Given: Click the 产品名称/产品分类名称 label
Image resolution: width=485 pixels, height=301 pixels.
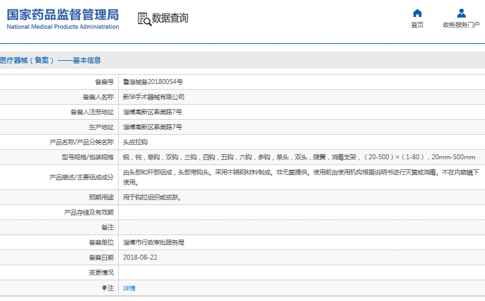Looking at the screenshot, I should point(82,142).
